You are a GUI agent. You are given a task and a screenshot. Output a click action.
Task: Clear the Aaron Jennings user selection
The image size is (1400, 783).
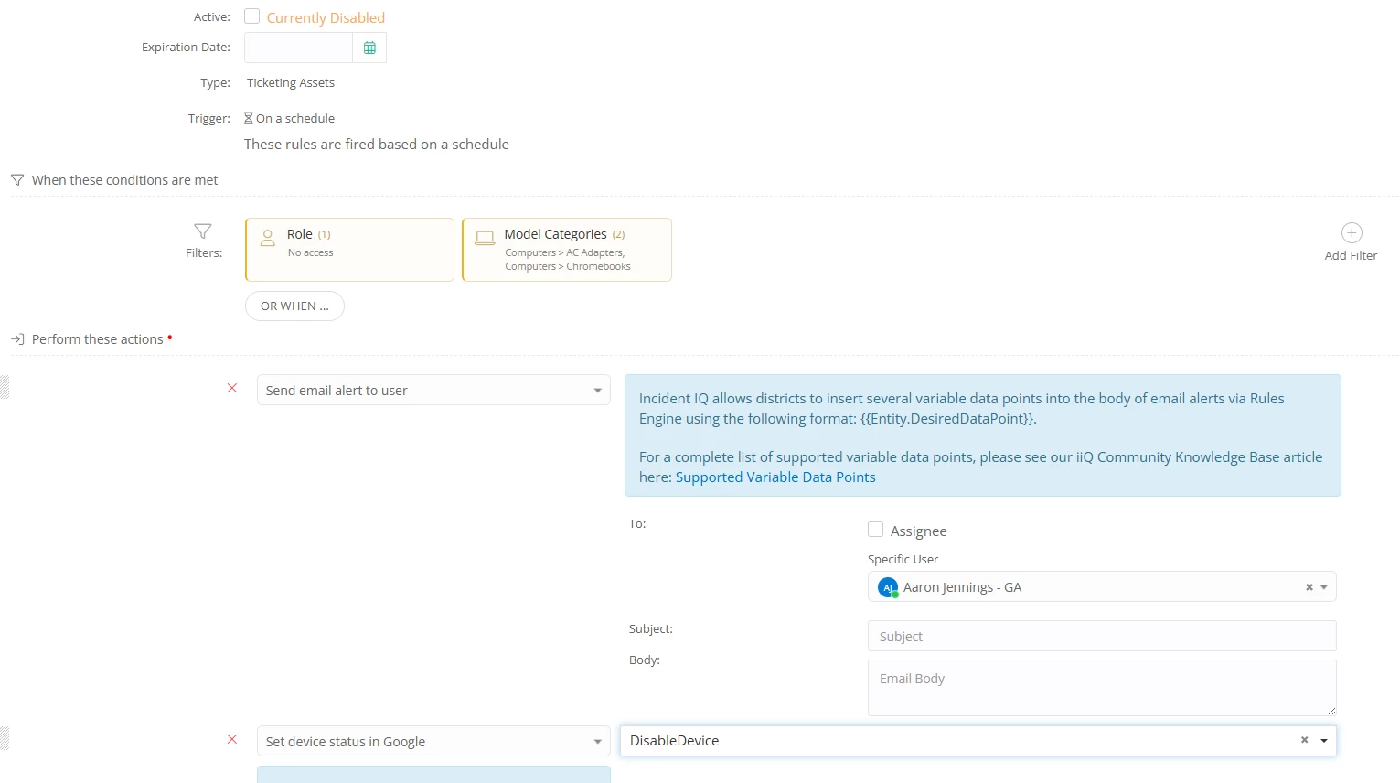tap(1309, 587)
